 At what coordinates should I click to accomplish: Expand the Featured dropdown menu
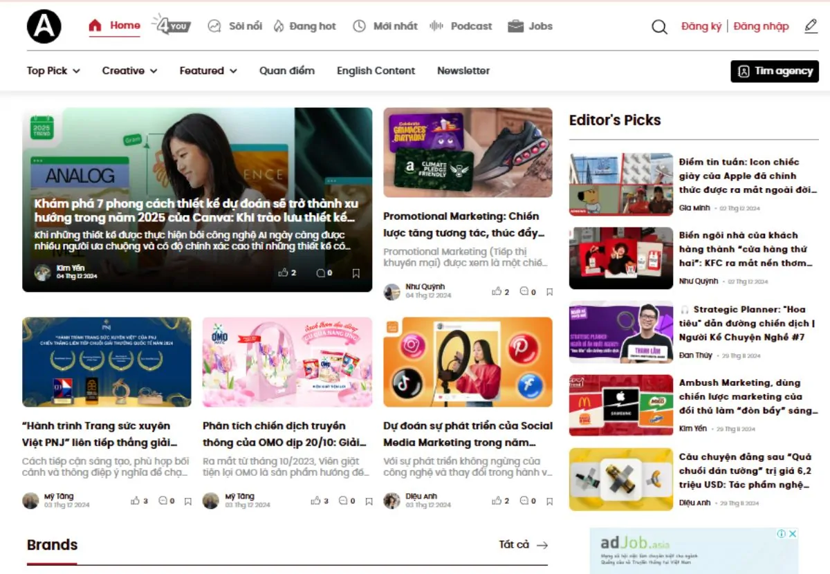coord(208,71)
